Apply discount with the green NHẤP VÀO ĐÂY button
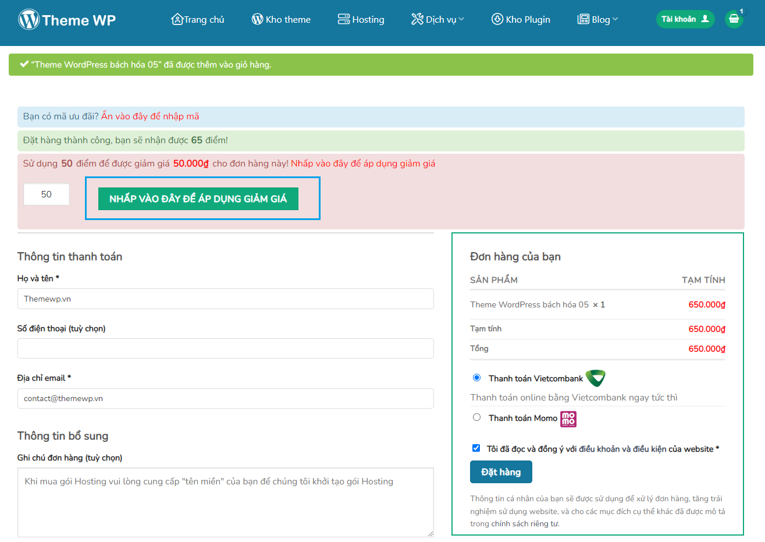 [198, 199]
